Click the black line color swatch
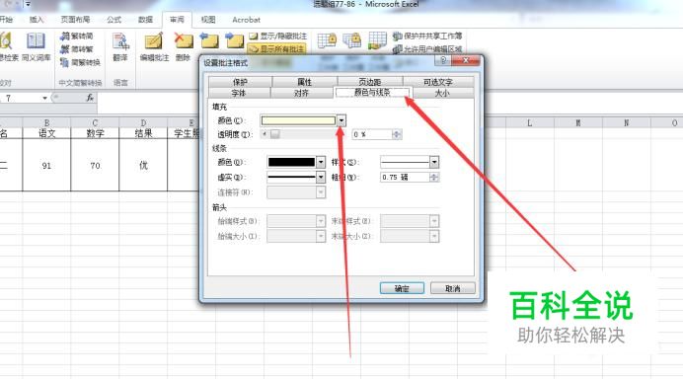The width and height of the screenshot is (683, 379). coord(291,162)
